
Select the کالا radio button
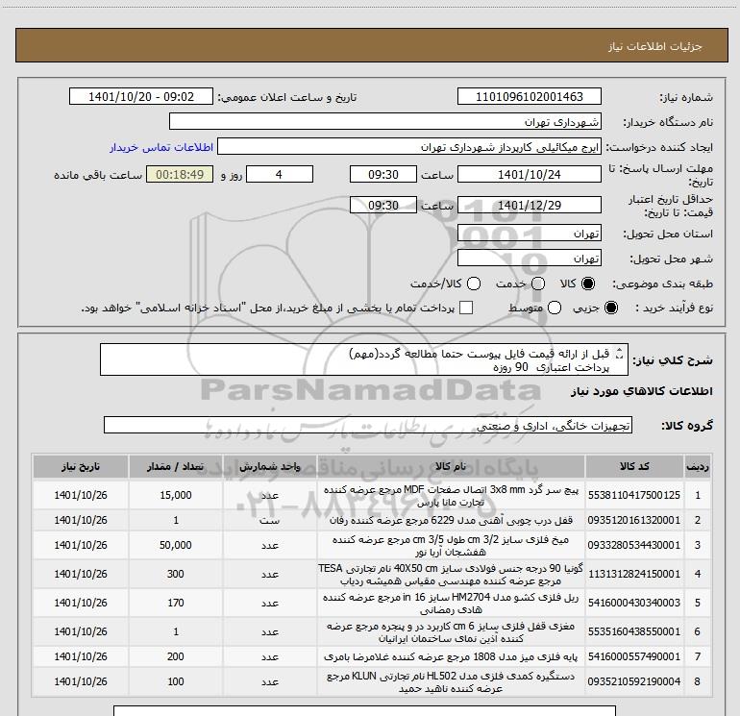coord(588,284)
